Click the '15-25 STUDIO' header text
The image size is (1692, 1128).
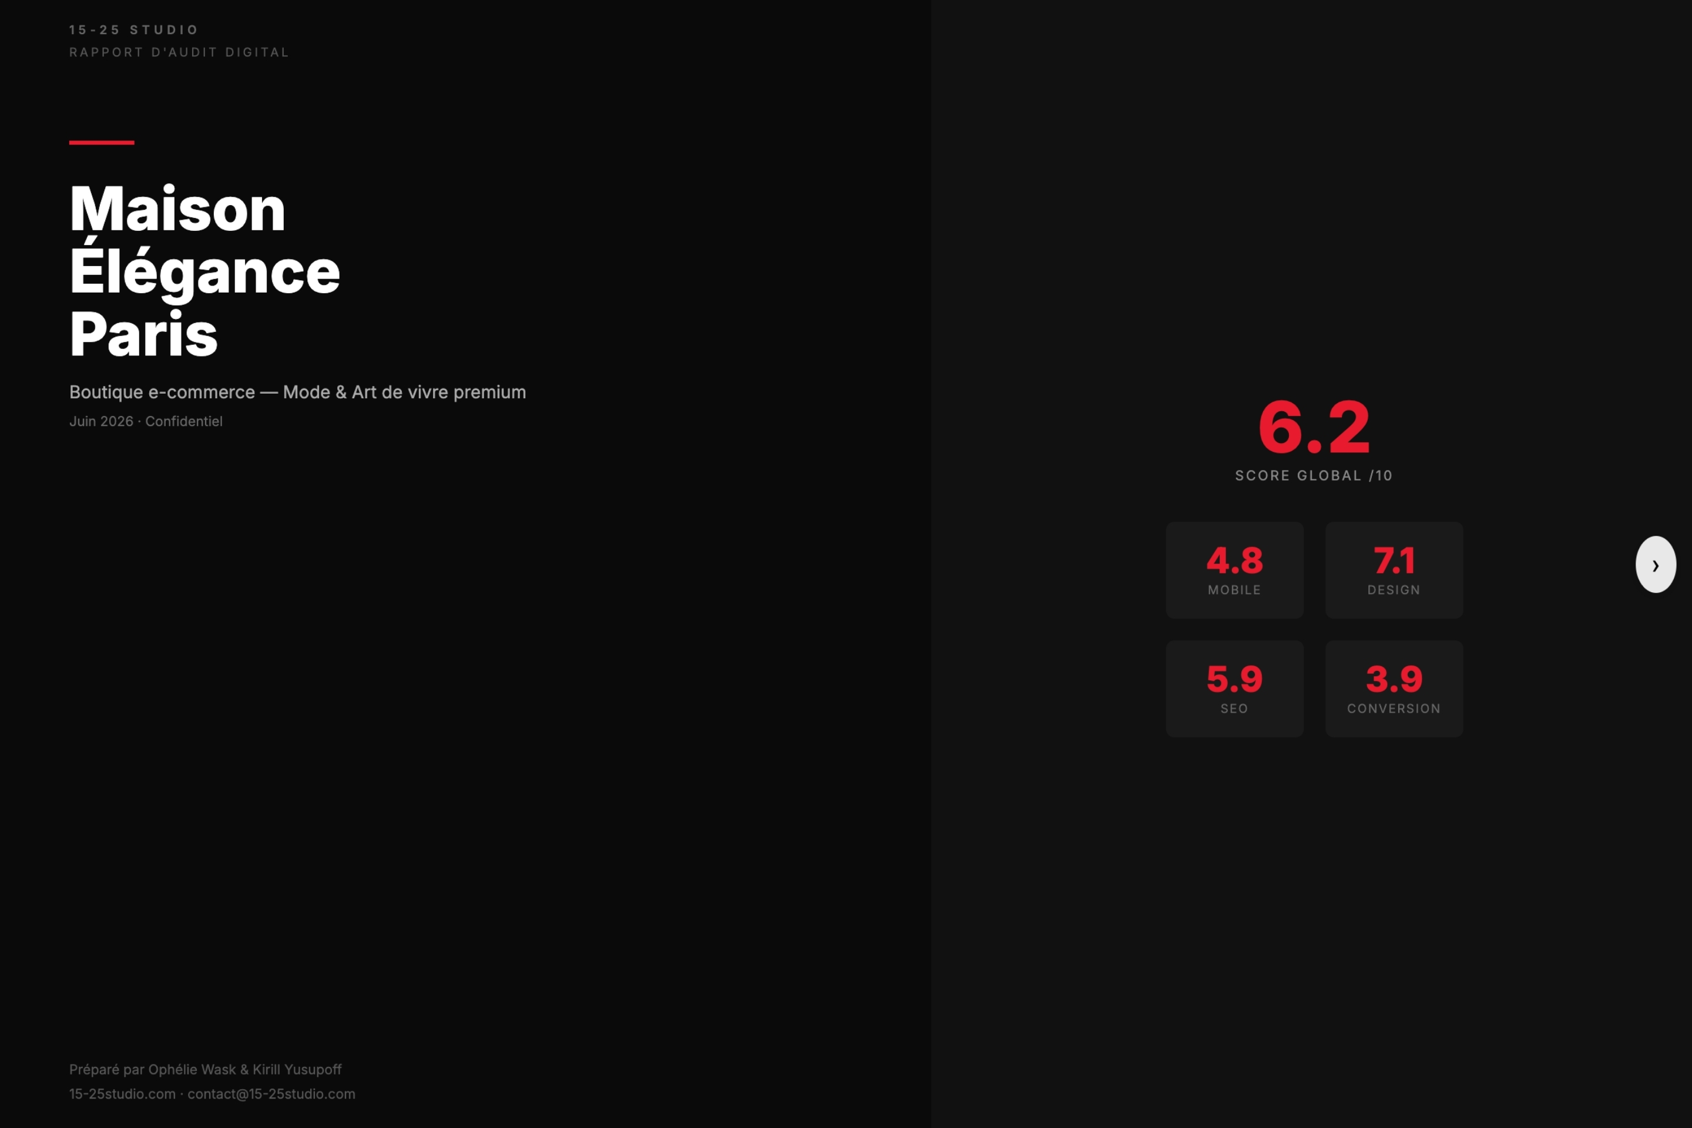click(133, 29)
